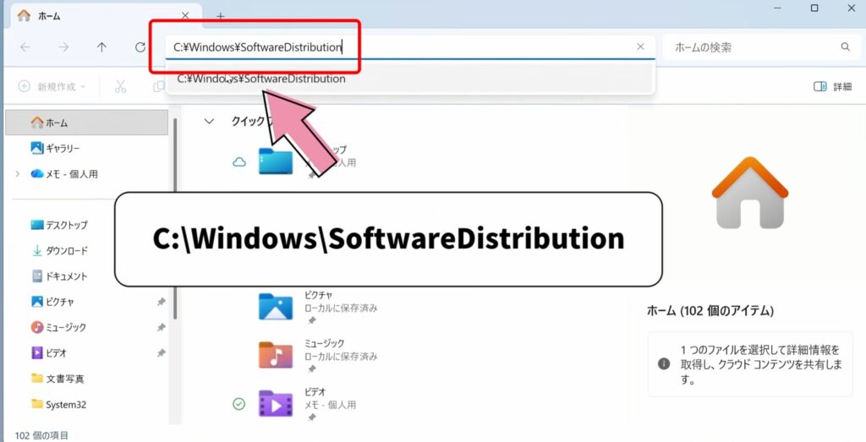Click the search magnifier icon
The height and width of the screenshot is (442, 866).
tap(845, 47)
